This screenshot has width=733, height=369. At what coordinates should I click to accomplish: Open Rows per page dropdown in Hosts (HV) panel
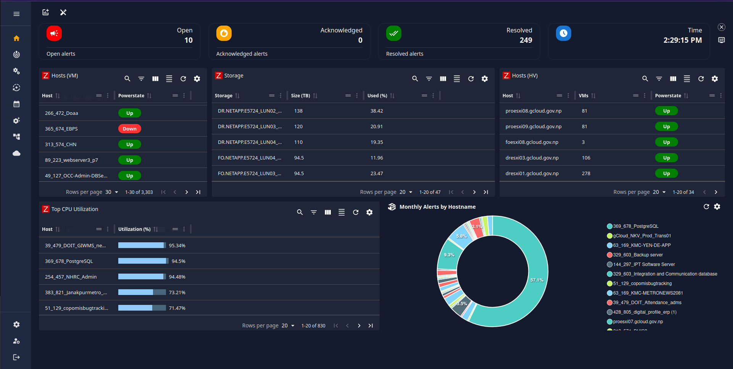[660, 192]
